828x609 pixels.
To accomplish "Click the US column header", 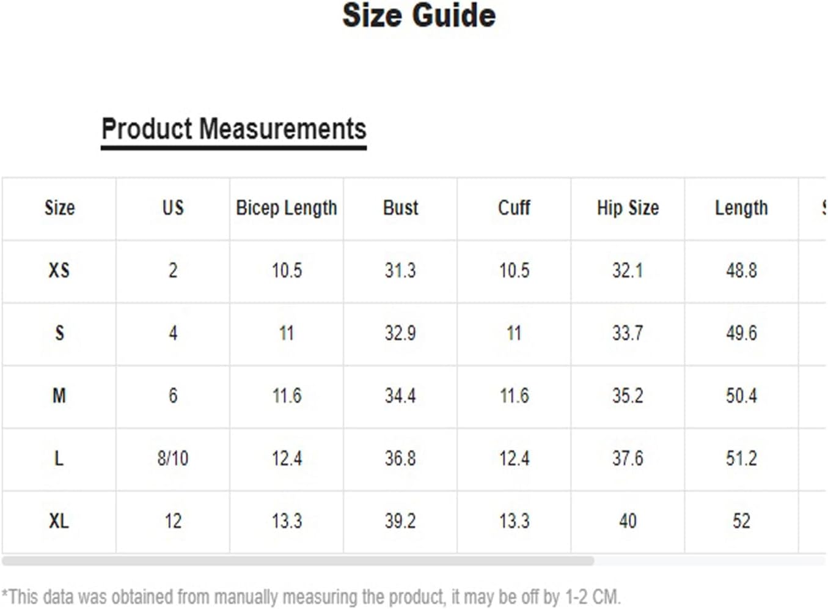I will (173, 208).
